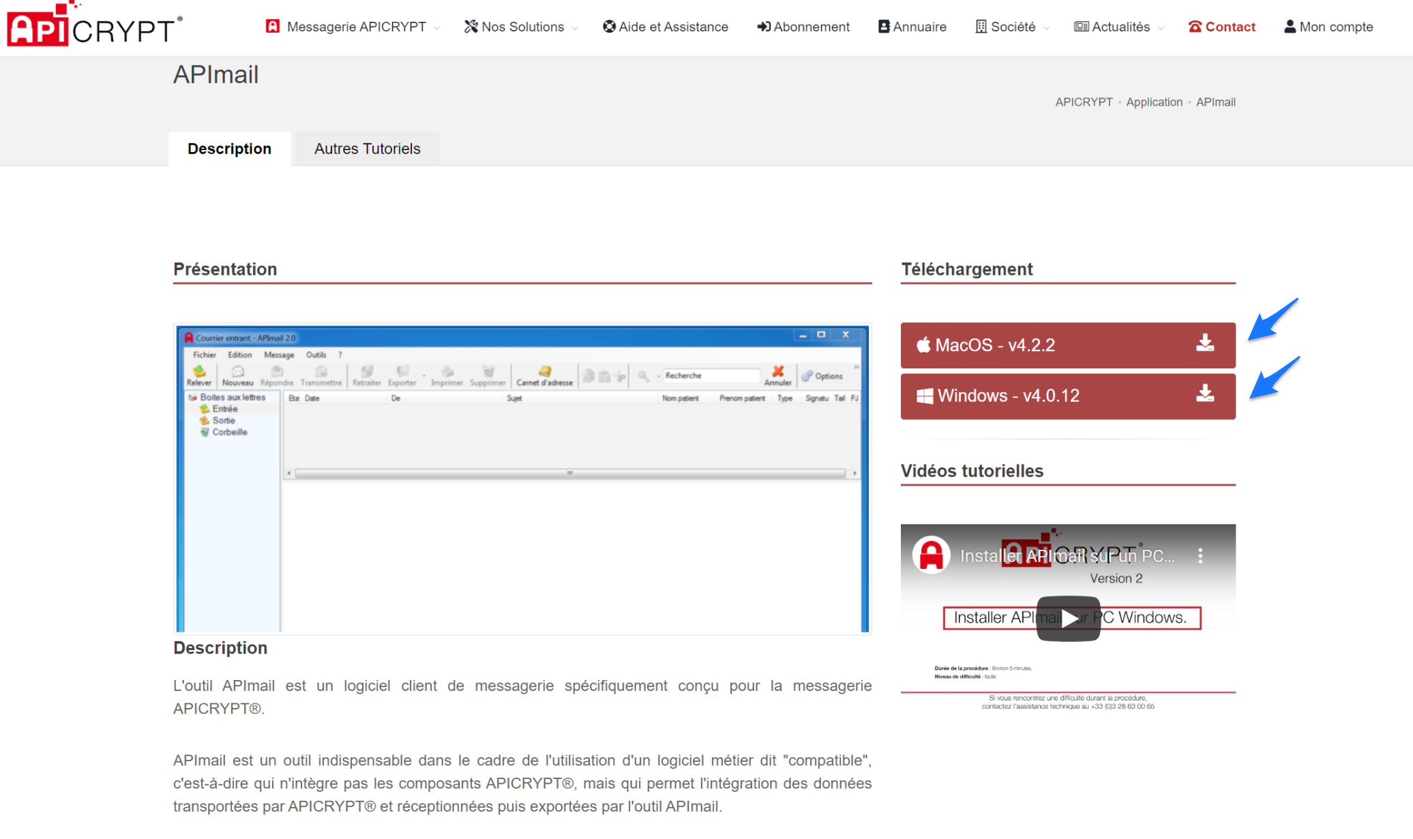The image size is (1413, 839).
Task: Expand the Nos Solutions dropdown
Action: coord(521,27)
